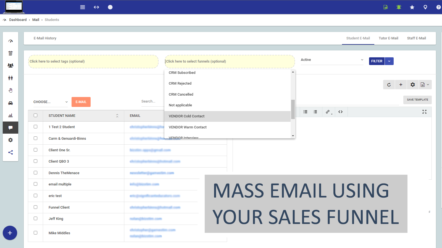
Task: Open the car icon in sidebar
Action: [x=10, y=103]
